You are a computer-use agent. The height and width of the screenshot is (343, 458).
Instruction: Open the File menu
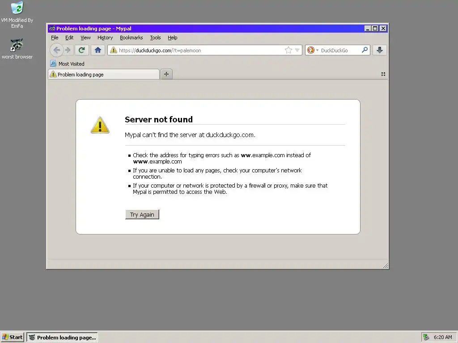[x=55, y=38]
